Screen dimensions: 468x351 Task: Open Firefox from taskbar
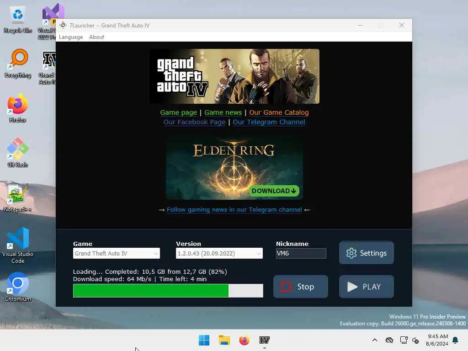pyautogui.click(x=244, y=340)
